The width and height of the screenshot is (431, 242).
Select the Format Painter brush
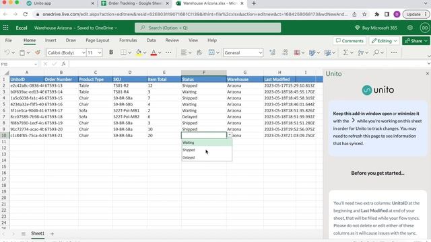pos(38,52)
